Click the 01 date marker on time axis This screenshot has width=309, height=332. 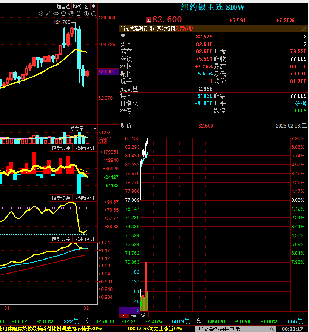click(x=7, y=308)
